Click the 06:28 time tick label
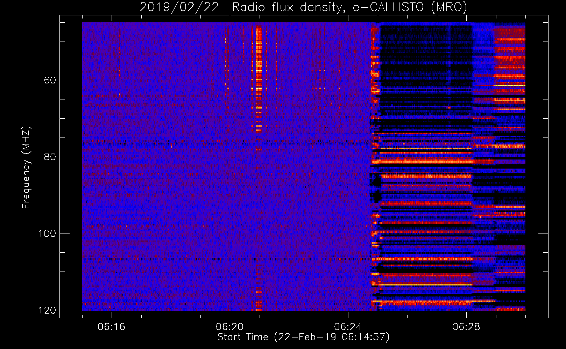The height and width of the screenshot is (349, 566). (x=466, y=327)
